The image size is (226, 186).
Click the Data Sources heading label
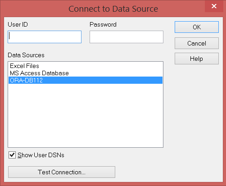pyautogui.click(x=26, y=55)
